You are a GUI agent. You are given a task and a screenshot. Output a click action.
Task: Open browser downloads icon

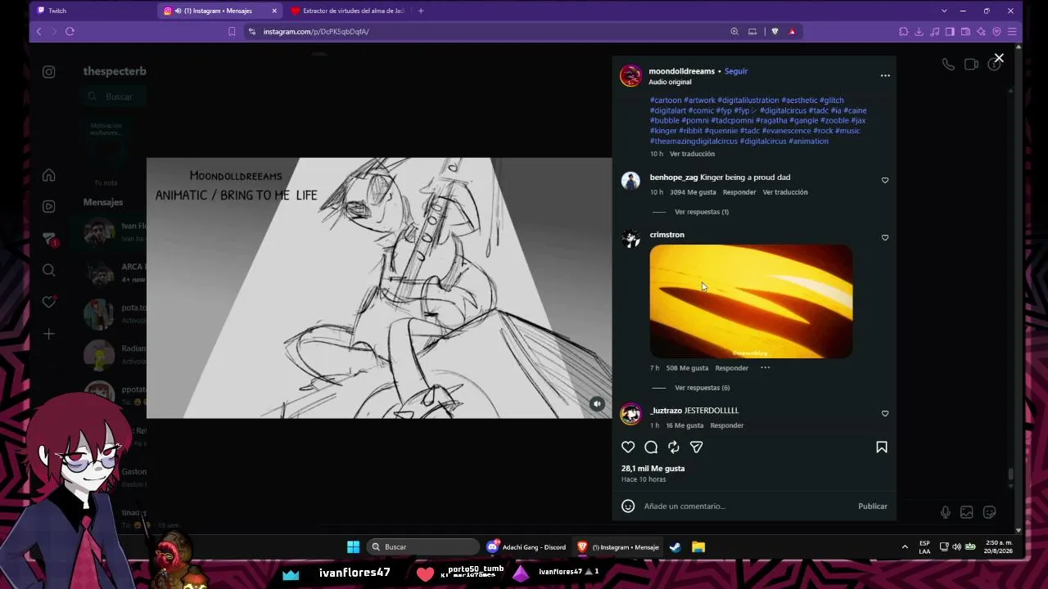point(919,32)
